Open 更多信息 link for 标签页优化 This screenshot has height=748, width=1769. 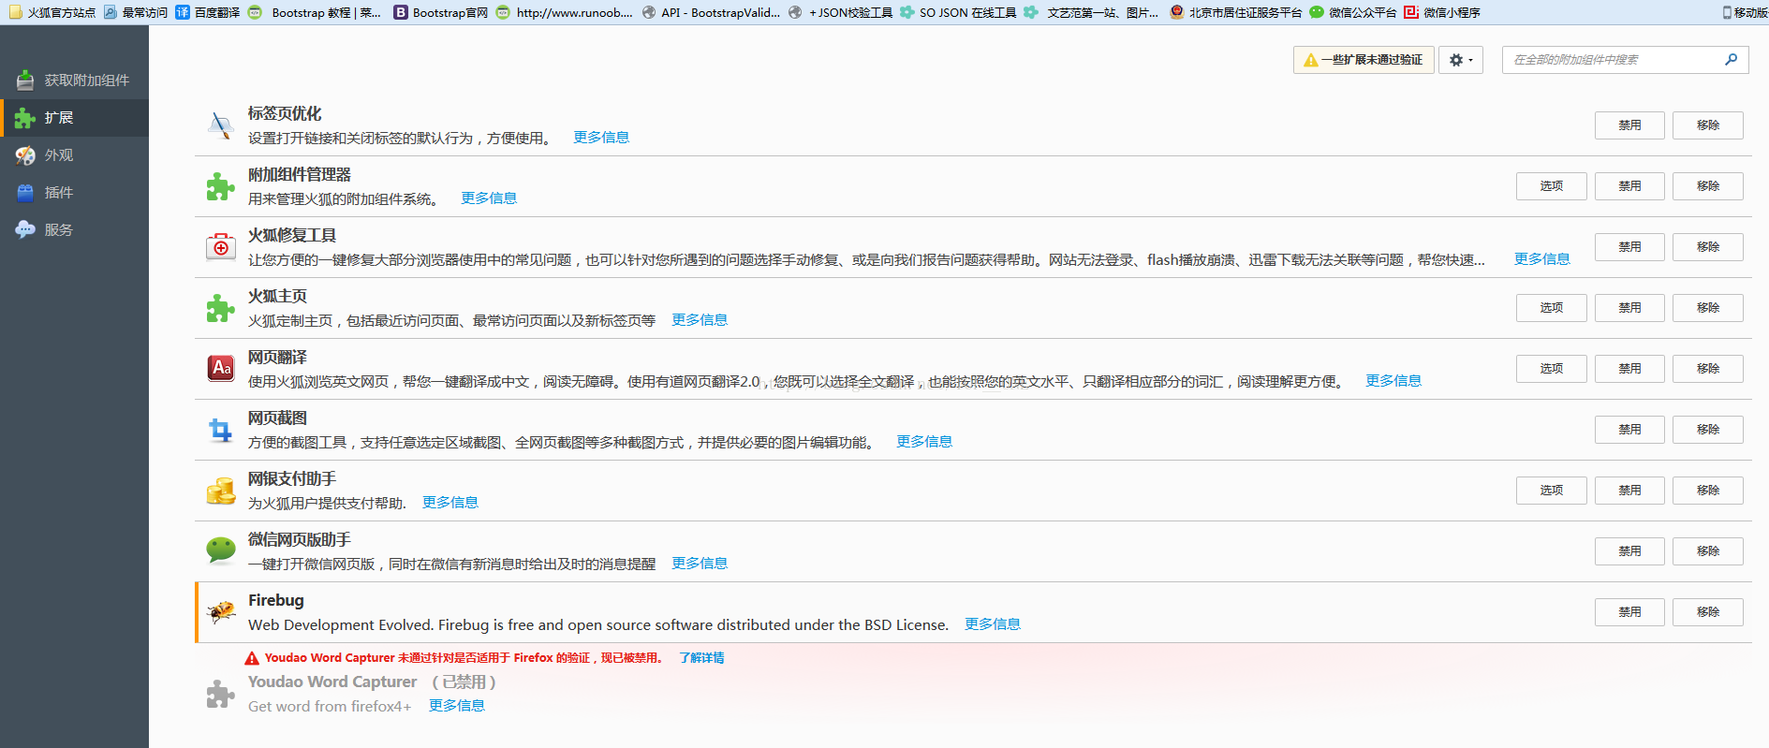tap(601, 138)
